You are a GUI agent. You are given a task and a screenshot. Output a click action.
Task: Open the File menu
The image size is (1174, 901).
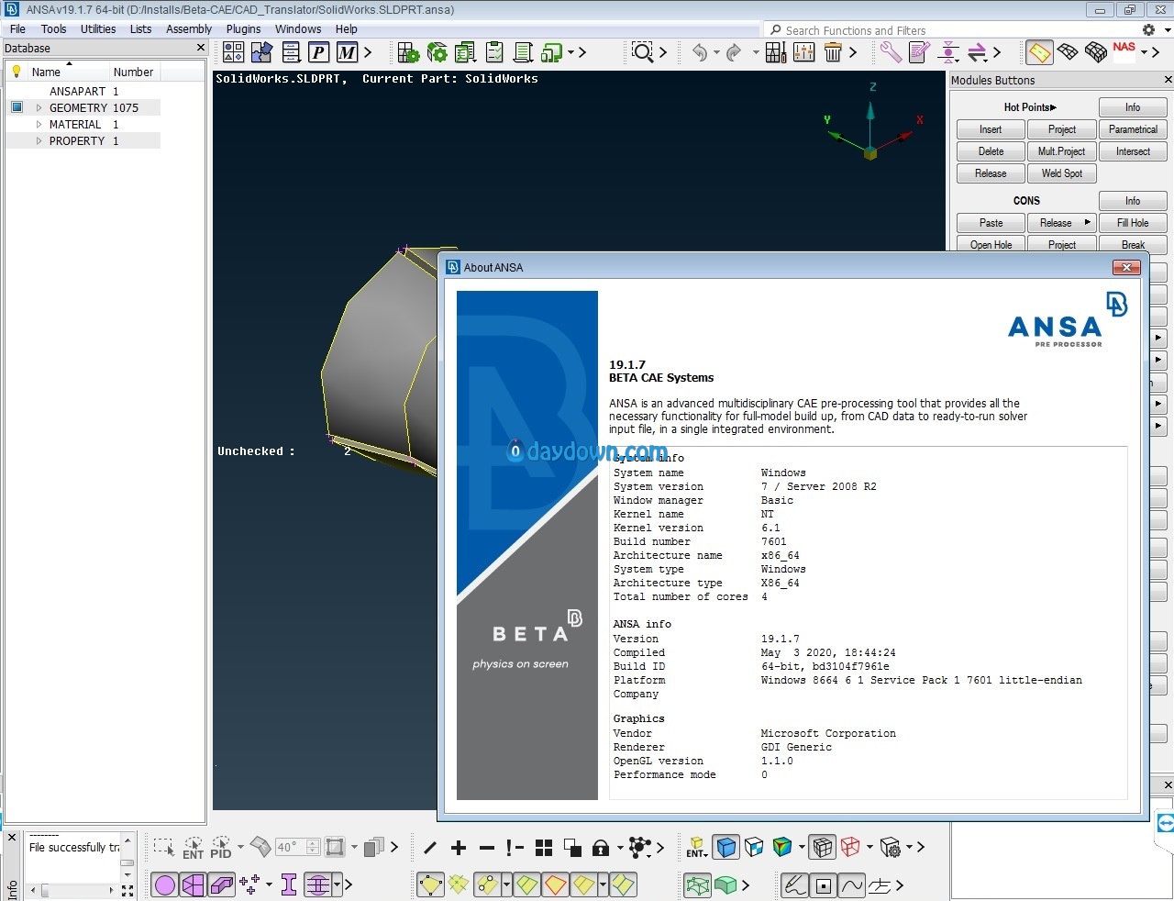pos(17,28)
